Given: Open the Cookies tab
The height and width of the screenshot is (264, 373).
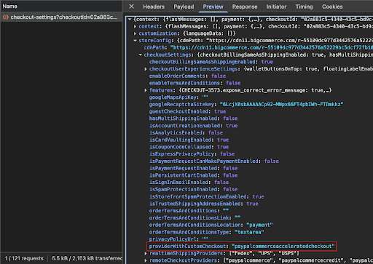Looking at the screenshot, I should pyautogui.click(x=332, y=7).
